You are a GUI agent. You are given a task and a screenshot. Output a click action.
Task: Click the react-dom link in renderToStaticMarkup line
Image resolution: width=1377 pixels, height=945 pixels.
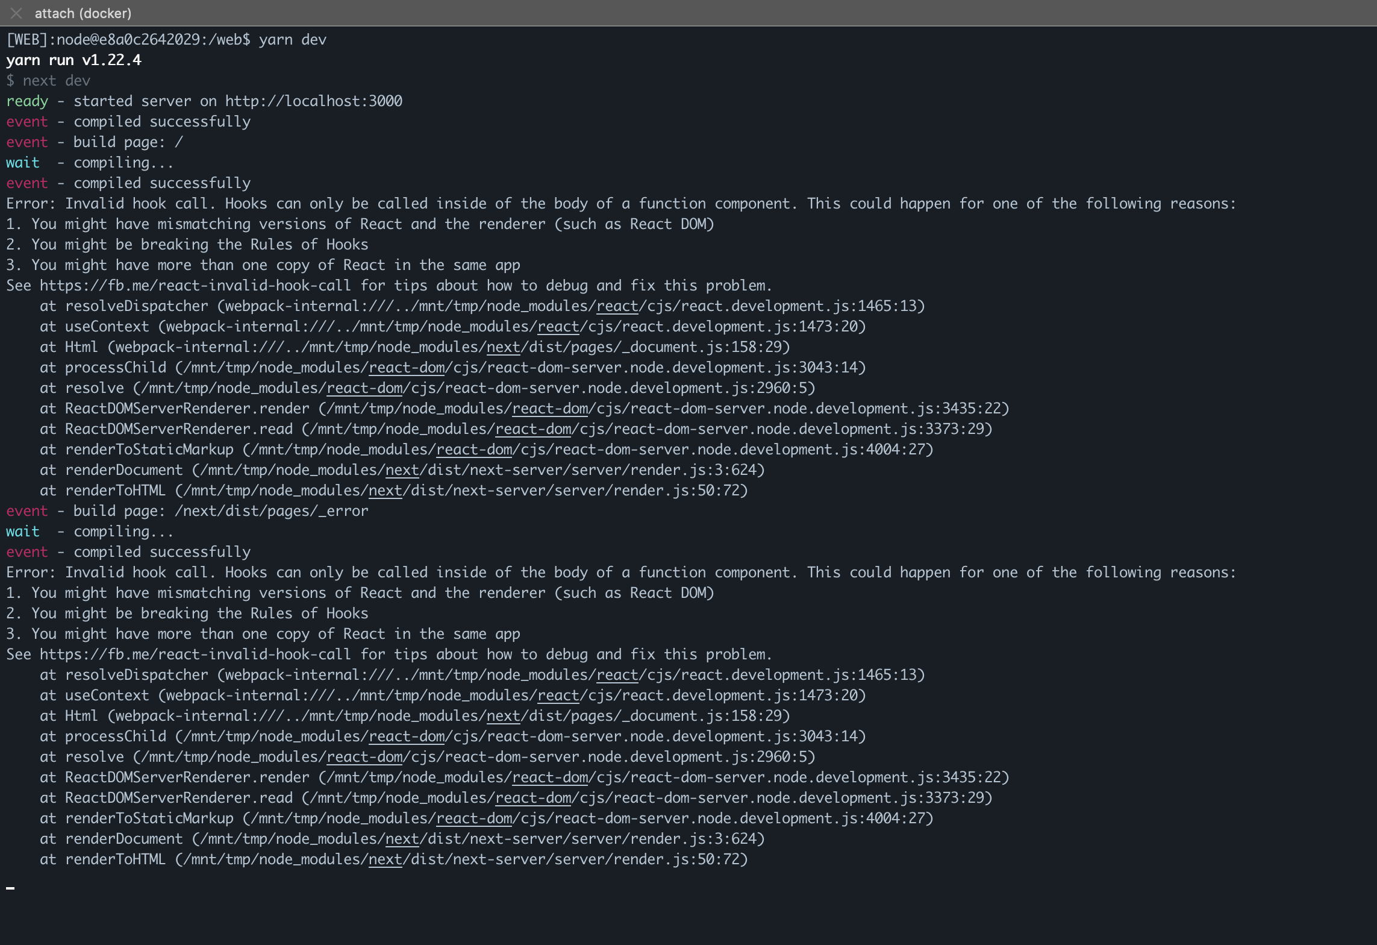(473, 449)
